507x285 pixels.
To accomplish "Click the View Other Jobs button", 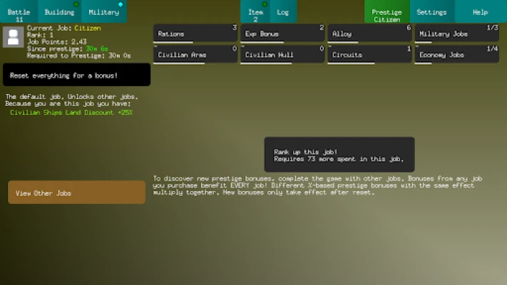I will pyautogui.click(x=76, y=192).
